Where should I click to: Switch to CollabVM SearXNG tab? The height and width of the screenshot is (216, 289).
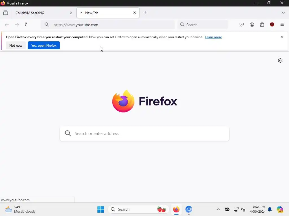[x=43, y=13]
